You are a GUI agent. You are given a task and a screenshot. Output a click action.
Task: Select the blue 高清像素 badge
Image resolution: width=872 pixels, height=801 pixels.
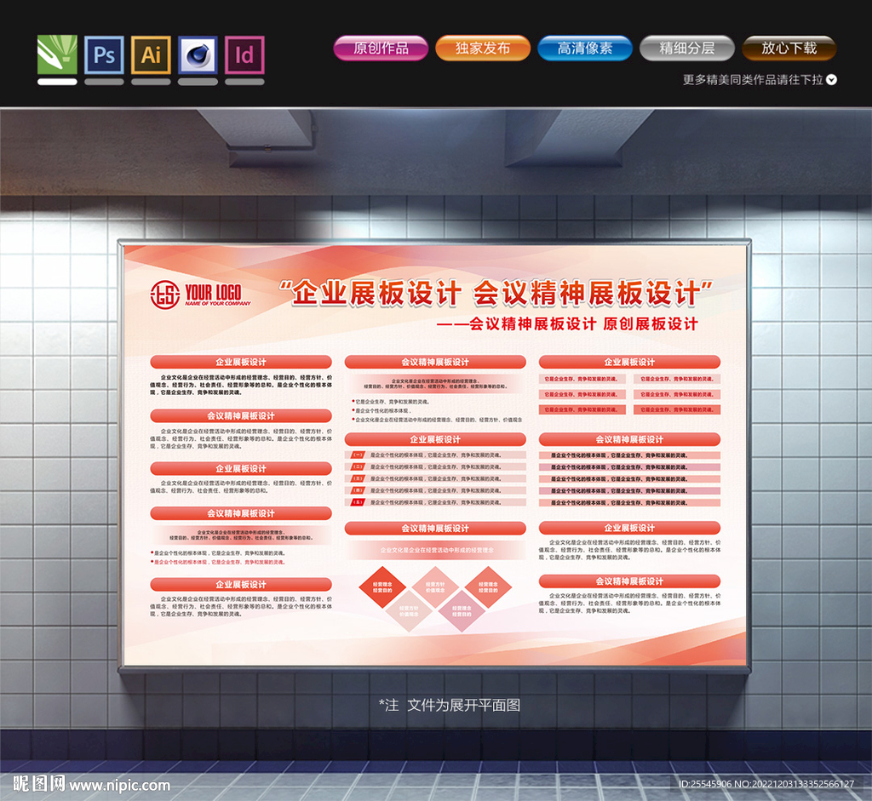[584, 49]
